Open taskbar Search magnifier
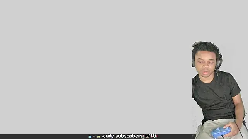 (x=94, y=137)
